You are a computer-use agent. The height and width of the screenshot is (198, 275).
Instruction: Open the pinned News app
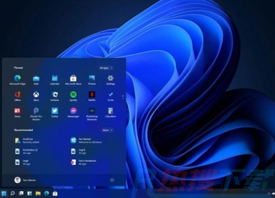coord(17,112)
